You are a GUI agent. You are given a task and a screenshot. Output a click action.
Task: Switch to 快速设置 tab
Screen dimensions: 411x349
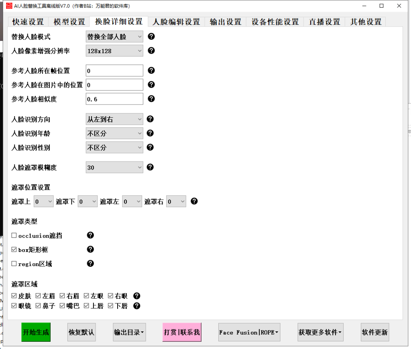click(28, 22)
